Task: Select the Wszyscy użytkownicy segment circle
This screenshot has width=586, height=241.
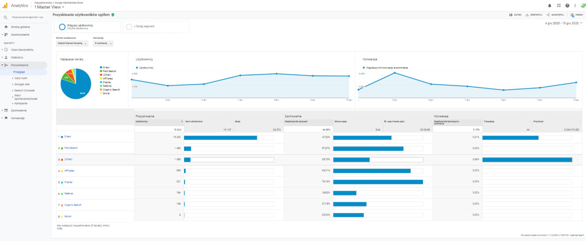Action: click(62, 27)
